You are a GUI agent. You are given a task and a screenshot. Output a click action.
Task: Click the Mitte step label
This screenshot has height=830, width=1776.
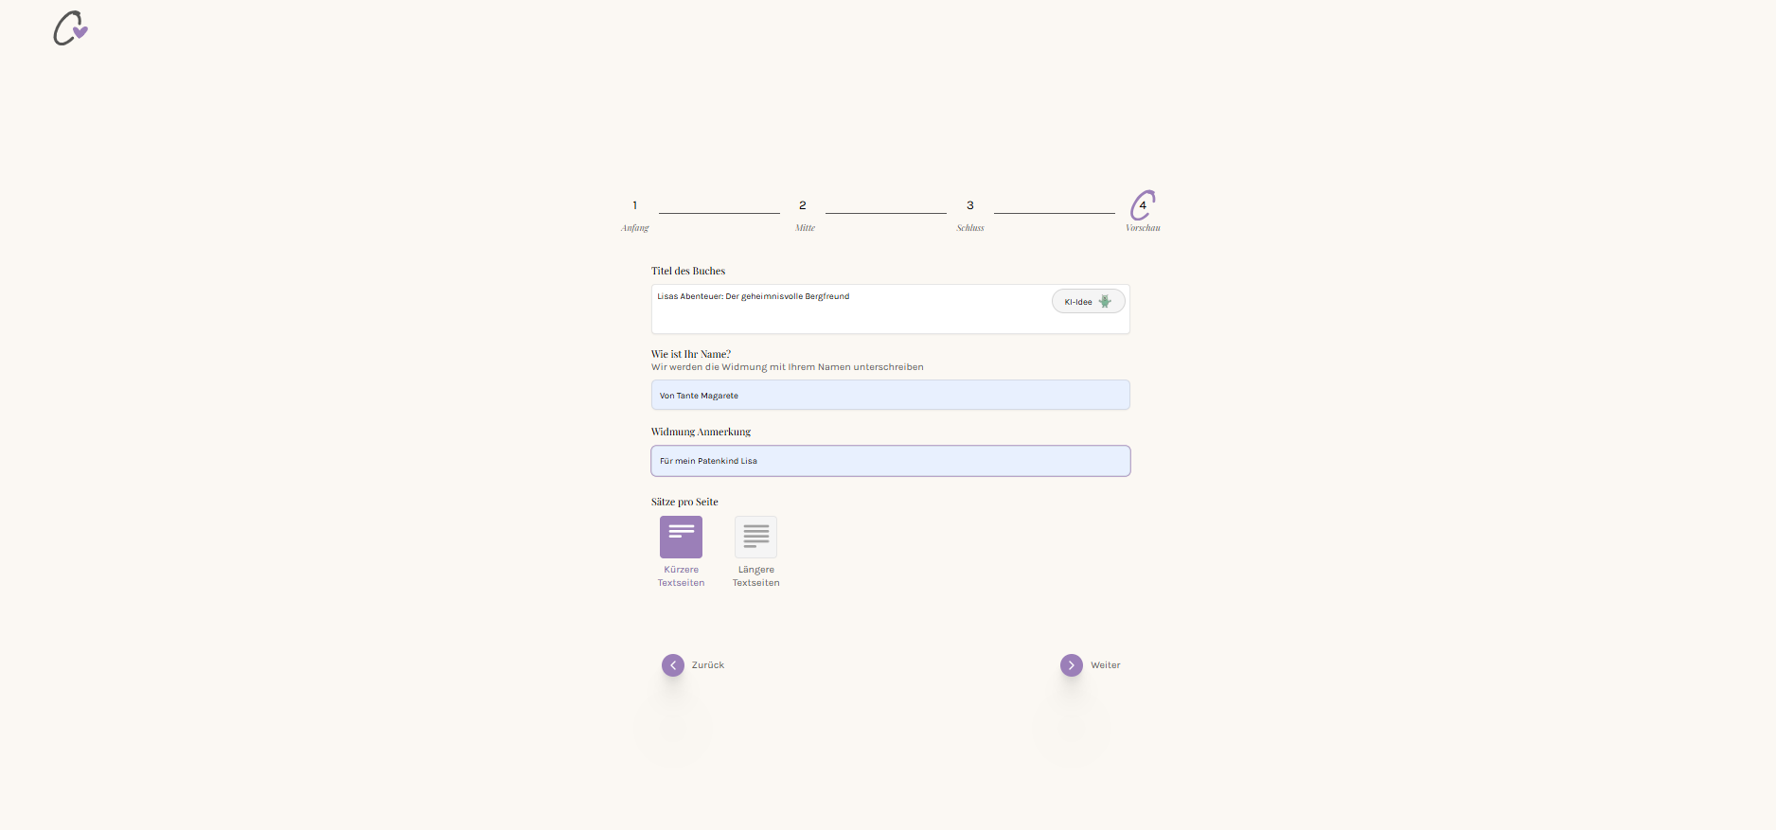[x=805, y=228]
